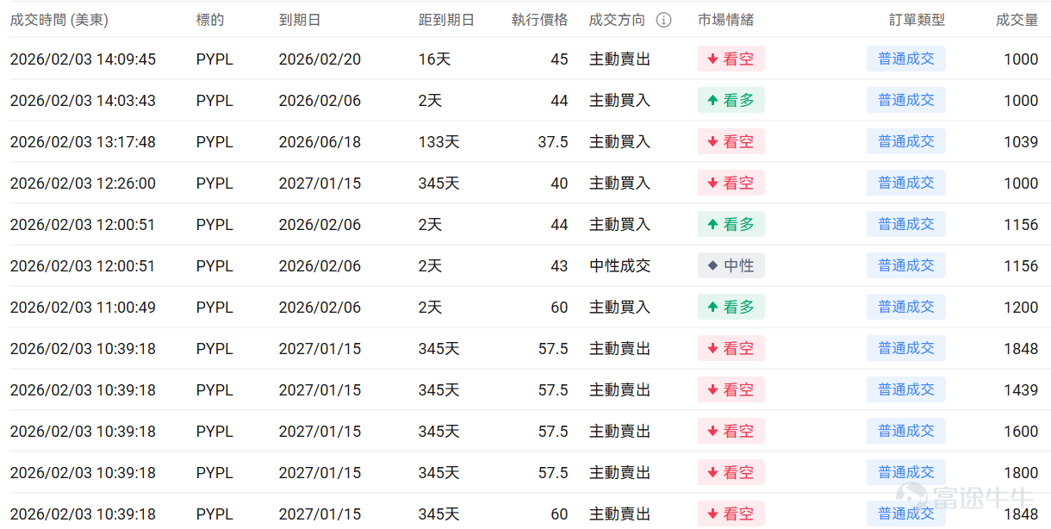Click volume 1439
The height and width of the screenshot is (529, 1051).
[x=1021, y=390]
